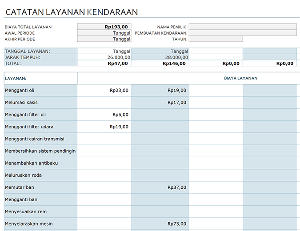Select the JARAK TEMPUH label cell
This screenshot has height=231, width=300.
tap(40, 57)
